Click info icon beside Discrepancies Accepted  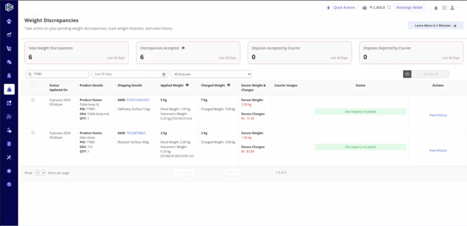point(183,48)
